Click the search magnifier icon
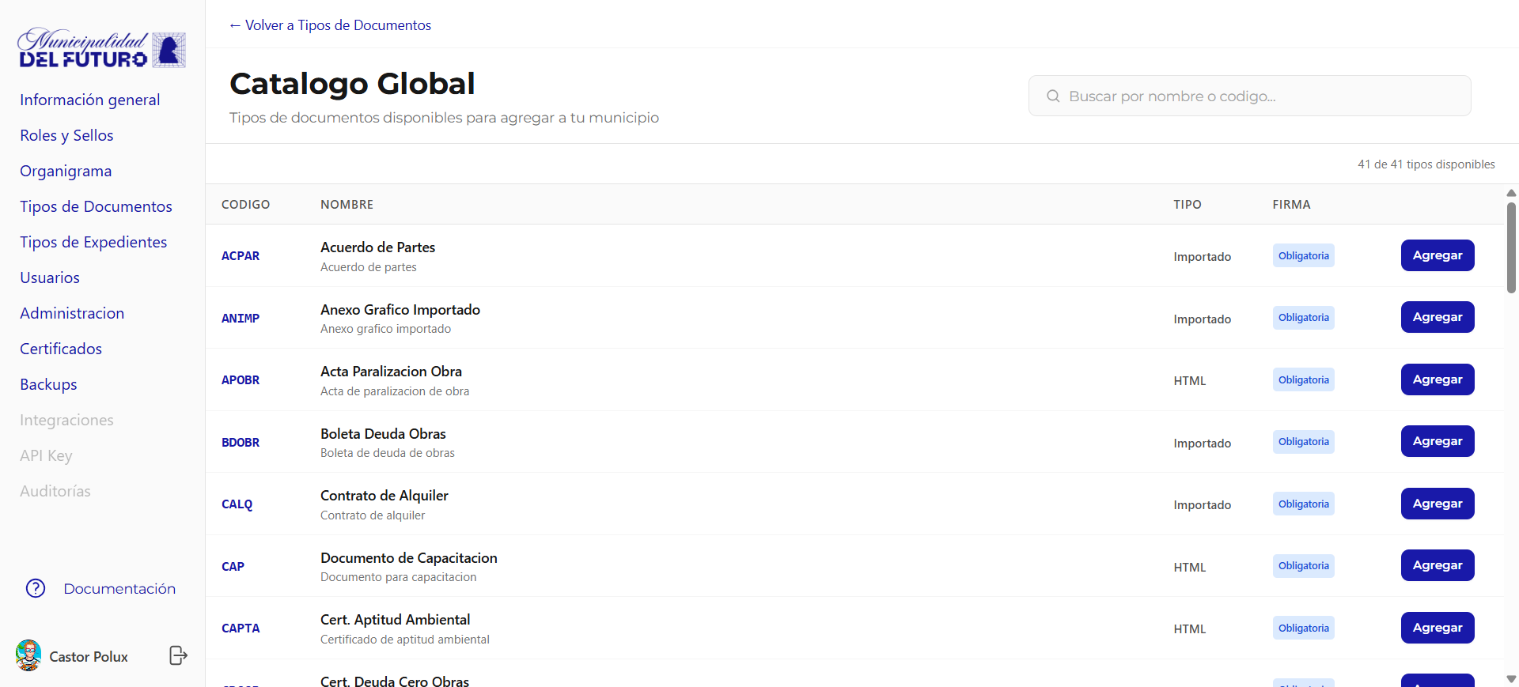This screenshot has width=1519, height=687. pos(1053,96)
